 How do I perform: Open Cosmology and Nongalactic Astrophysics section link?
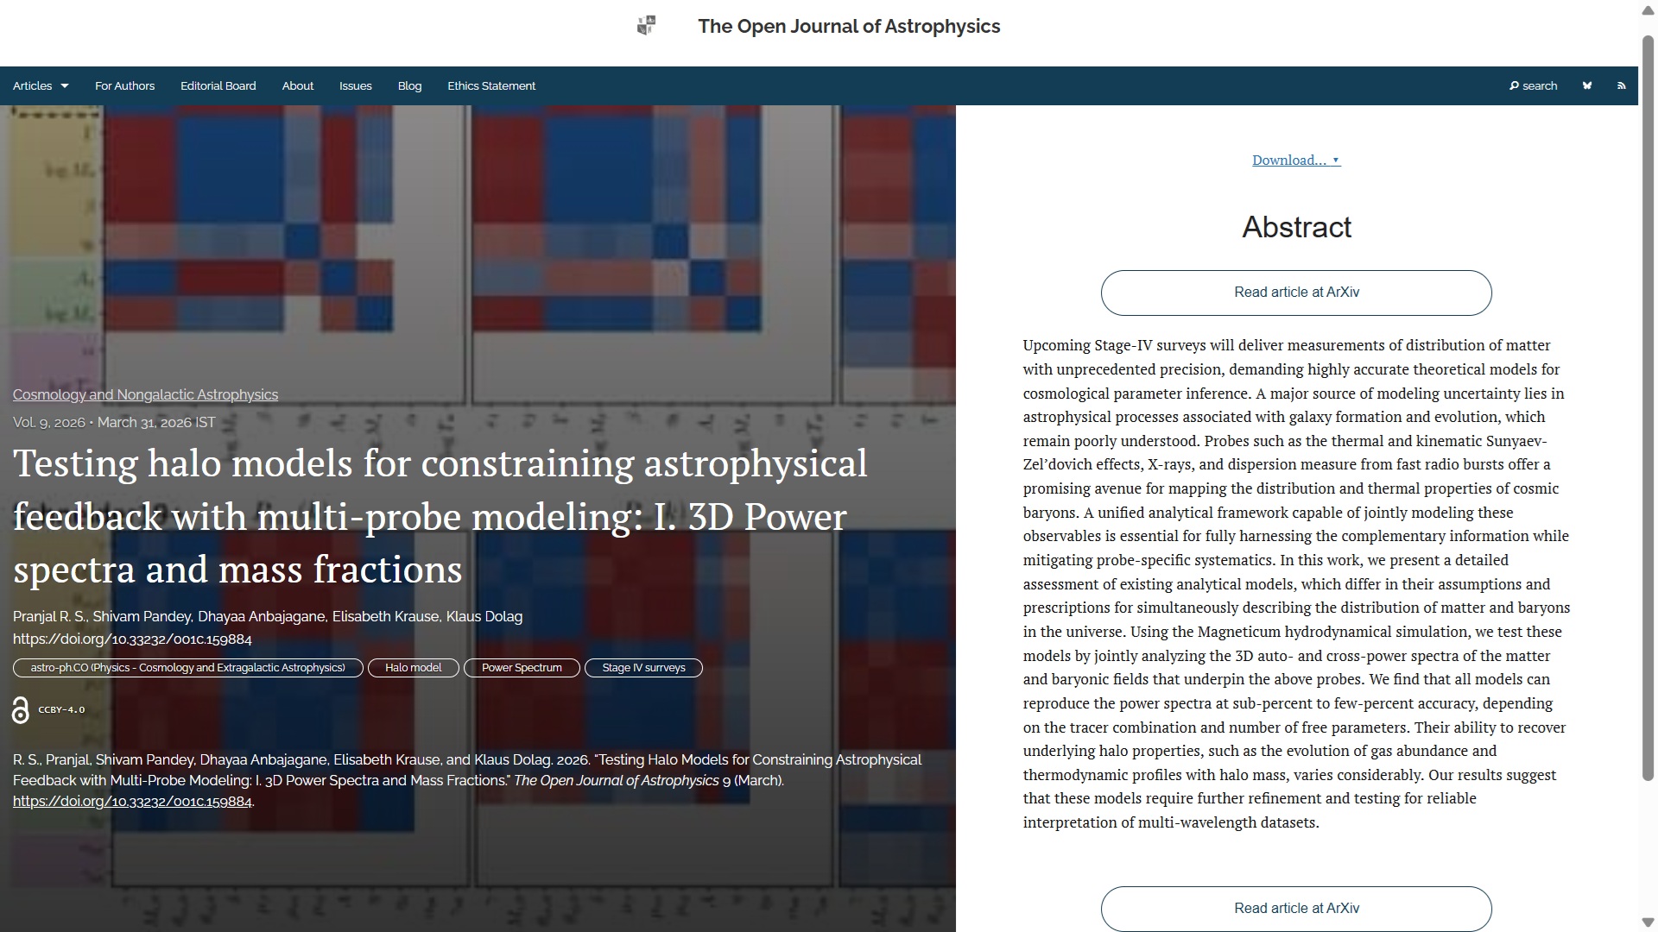click(x=145, y=395)
